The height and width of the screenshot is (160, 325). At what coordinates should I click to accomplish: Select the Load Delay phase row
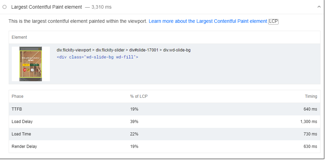[164, 122]
